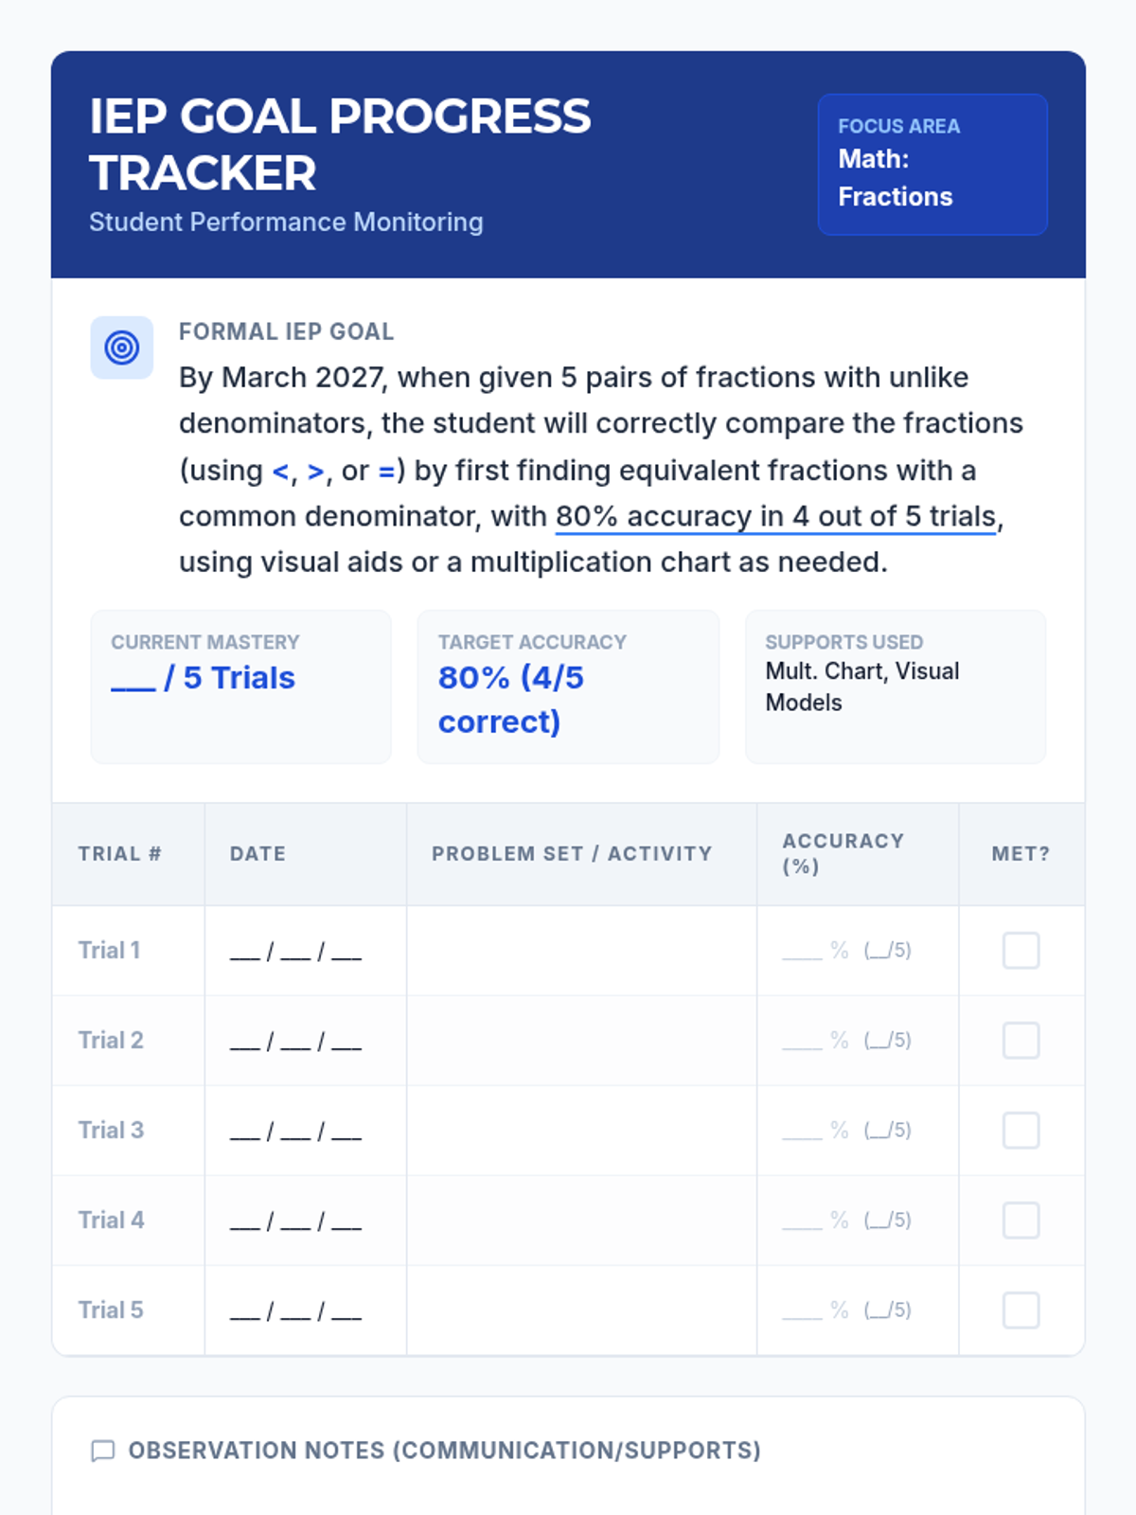Viewport: 1136px width, 1515px height.
Task: Click the Trial 2 accuracy percent field
Action: pyautogui.click(x=803, y=1041)
